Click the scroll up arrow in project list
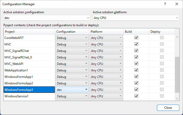Screen dimensions: 183x115 pos(177,37)
